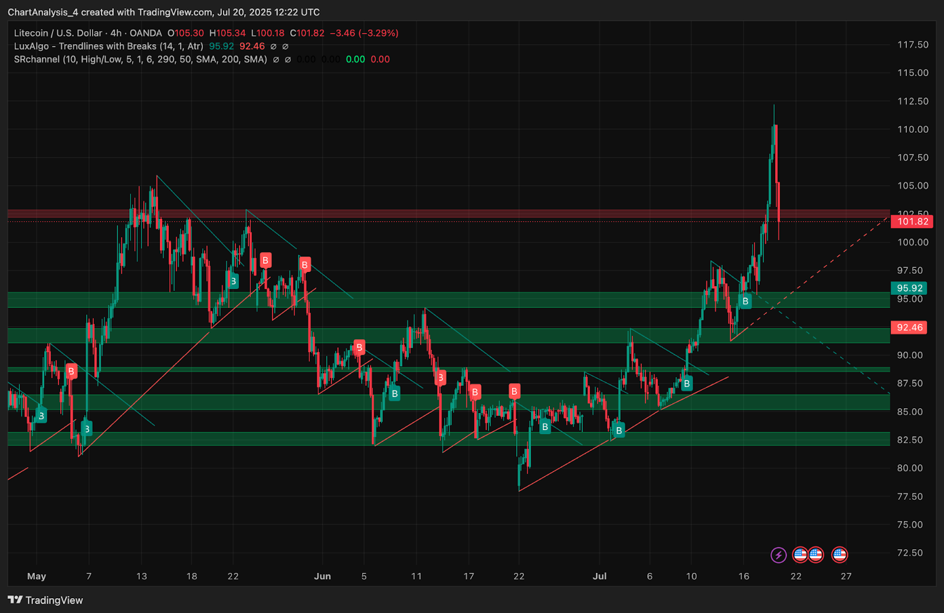Viewport: 944px width, 613px height.
Task: Click the red B marker above Jun 22
Action: click(514, 391)
